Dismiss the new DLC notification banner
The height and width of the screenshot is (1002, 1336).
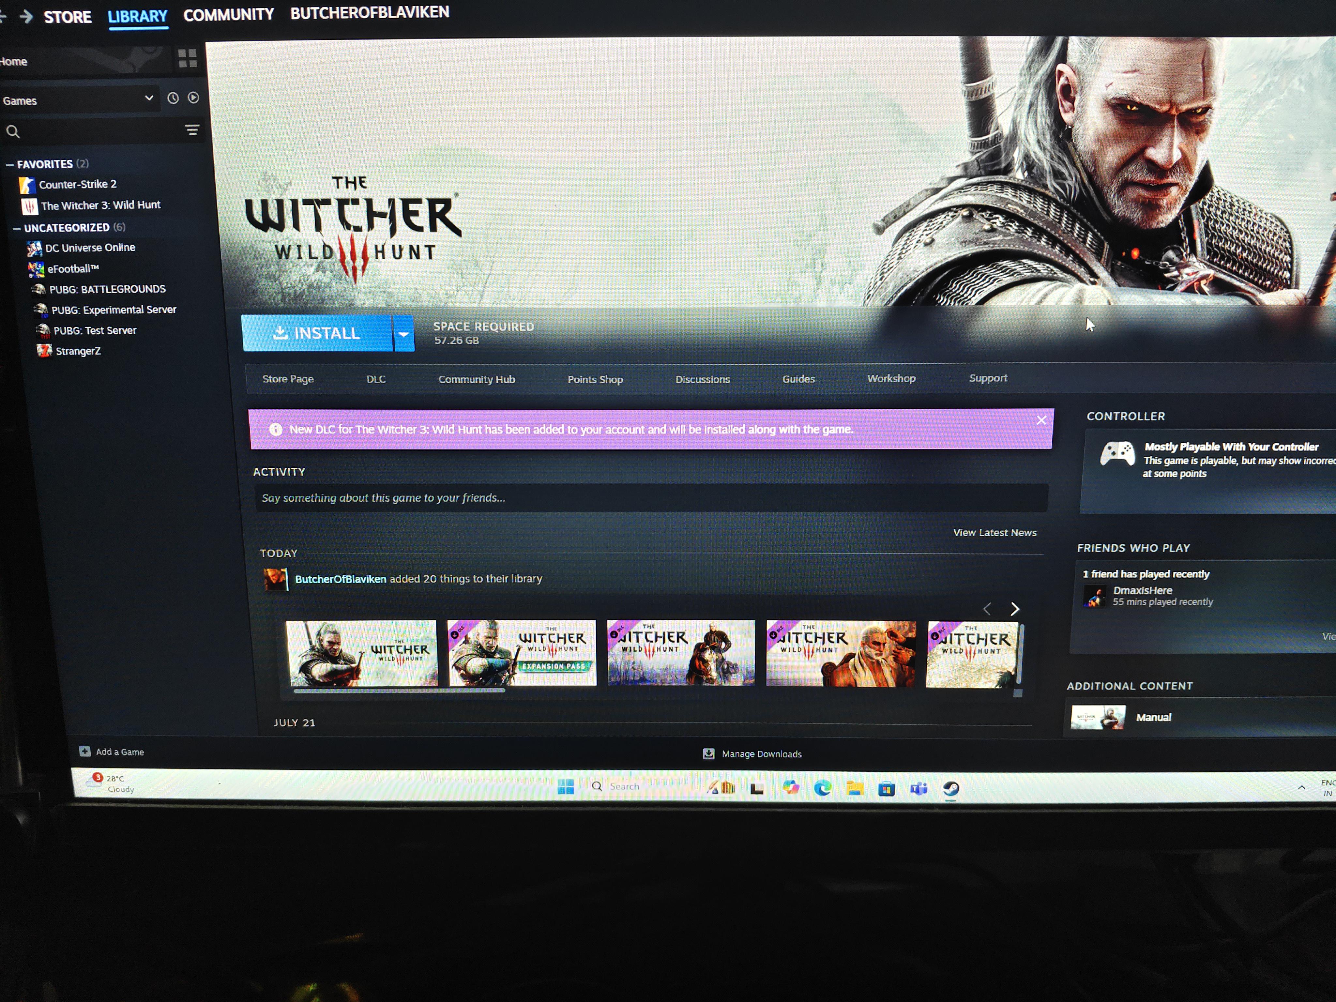(1041, 420)
